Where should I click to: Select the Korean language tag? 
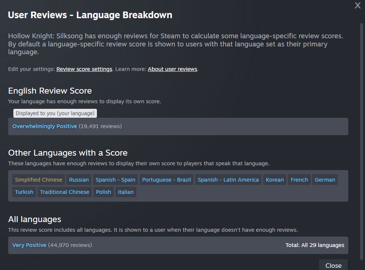(x=275, y=180)
